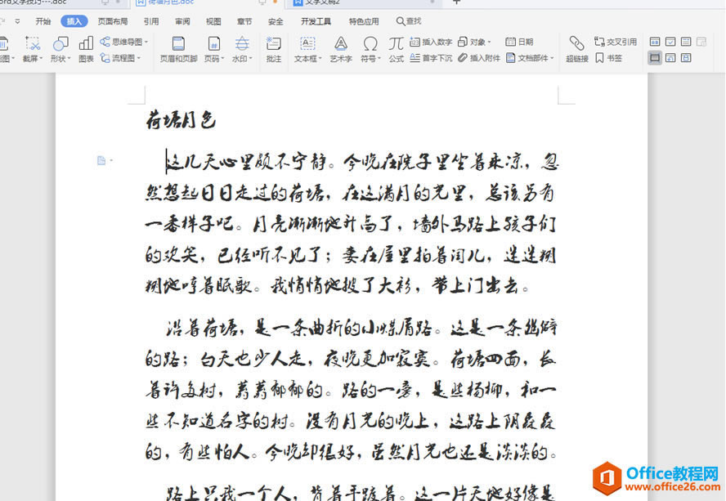The image size is (726, 501).
Task: Open the 安全 tab
Action: 276,21
